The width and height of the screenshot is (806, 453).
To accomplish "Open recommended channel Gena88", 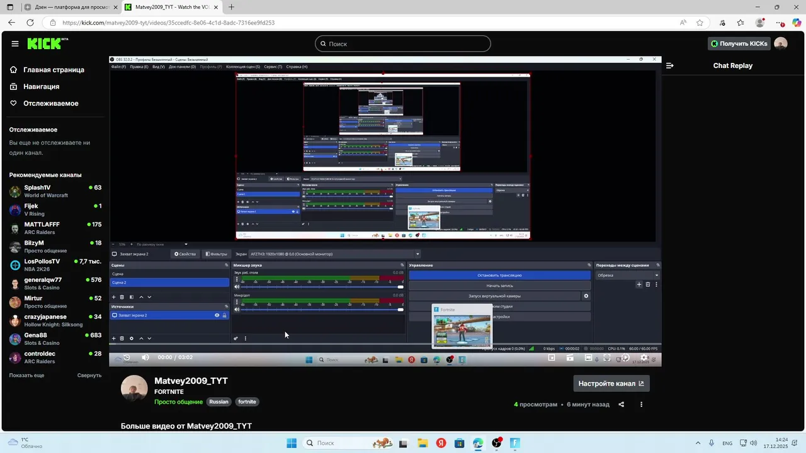I will (x=55, y=339).
